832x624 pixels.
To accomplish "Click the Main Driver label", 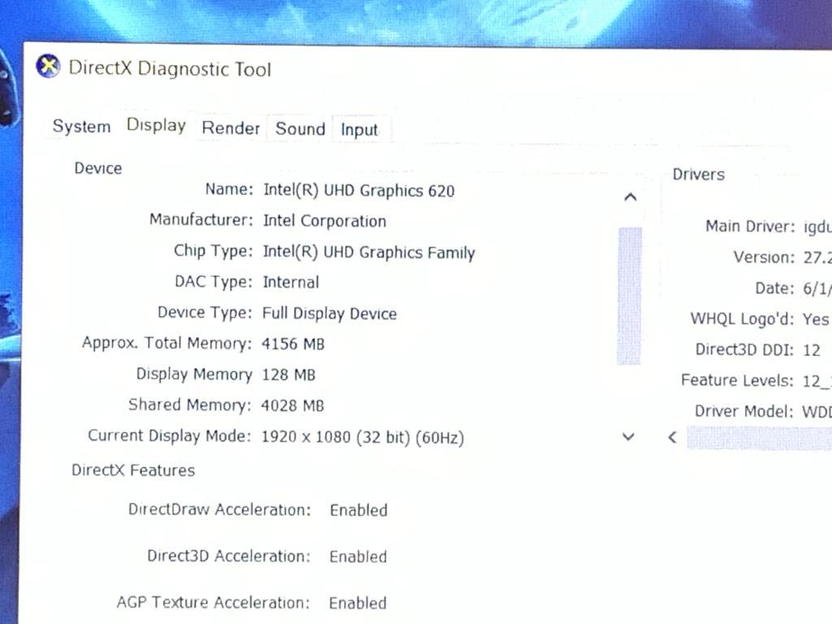I will pyautogui.click(x=750, y=227).
